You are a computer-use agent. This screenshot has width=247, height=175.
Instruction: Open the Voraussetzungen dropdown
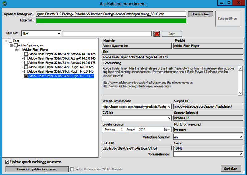coord(241,154)
